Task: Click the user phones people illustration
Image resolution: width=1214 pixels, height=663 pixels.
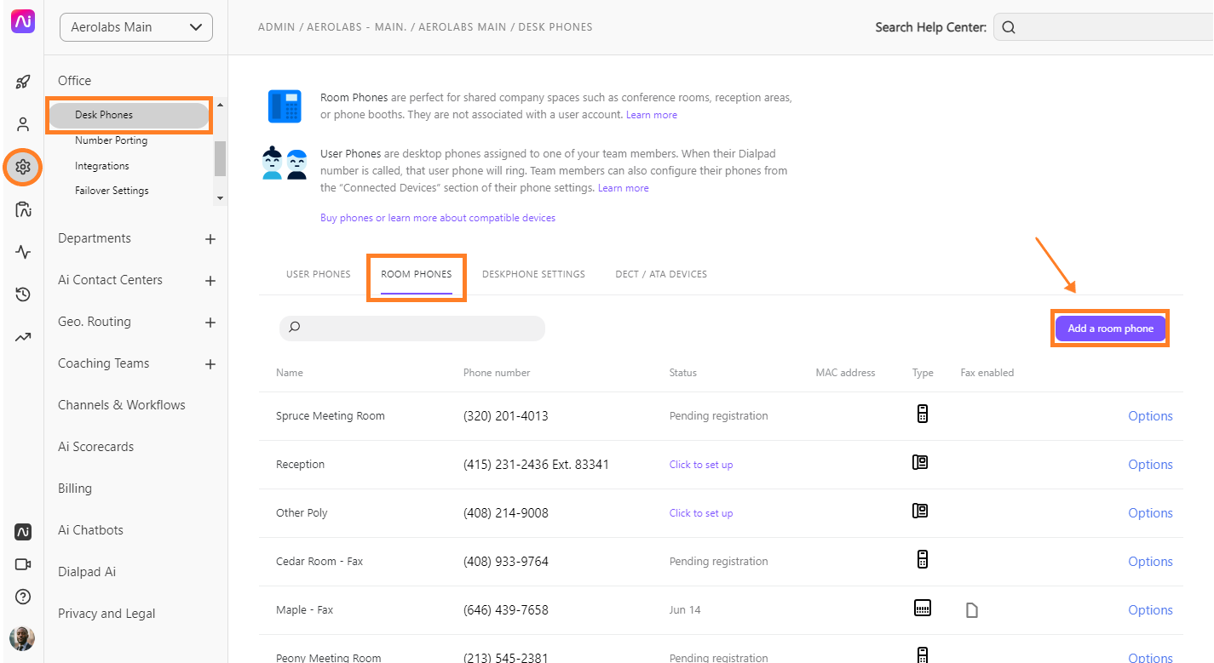Action: (x=285, y=163)
